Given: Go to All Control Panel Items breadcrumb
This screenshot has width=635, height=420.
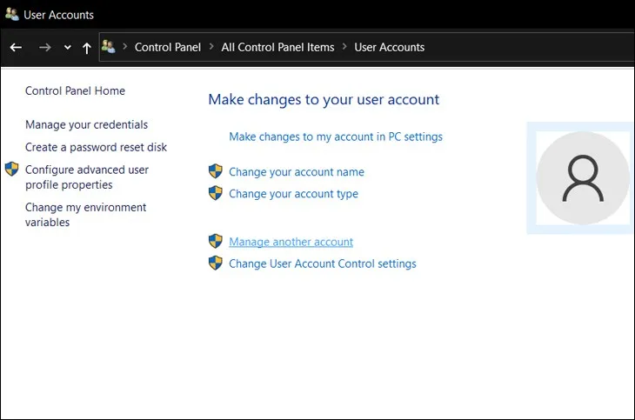Looking at the screenshot, I should 277,47.
